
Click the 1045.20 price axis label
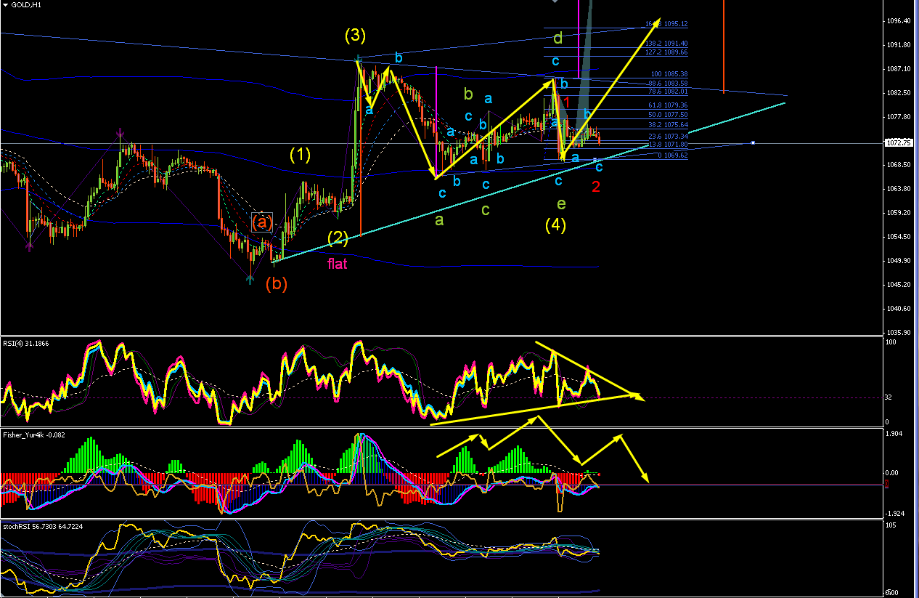click(899, 285)
